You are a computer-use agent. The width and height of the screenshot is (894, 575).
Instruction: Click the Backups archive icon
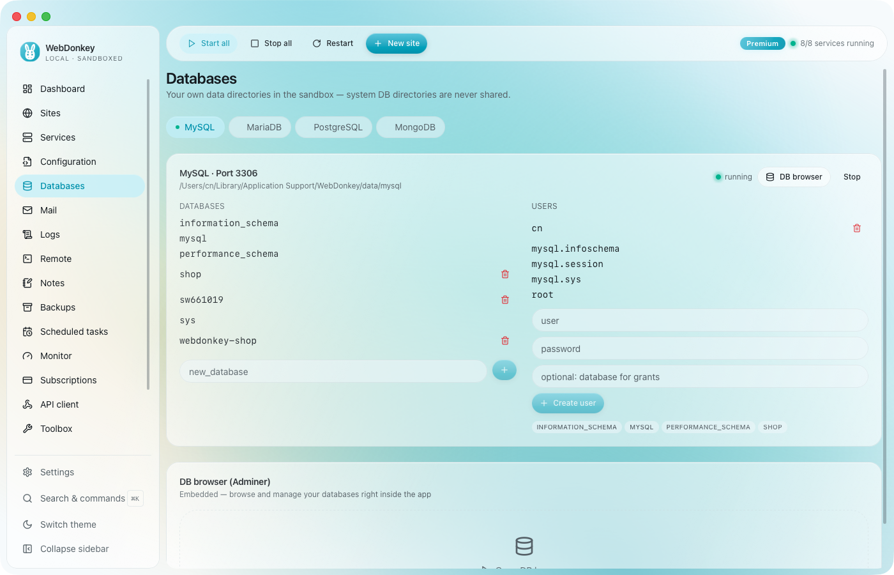[x=27, y=307]
